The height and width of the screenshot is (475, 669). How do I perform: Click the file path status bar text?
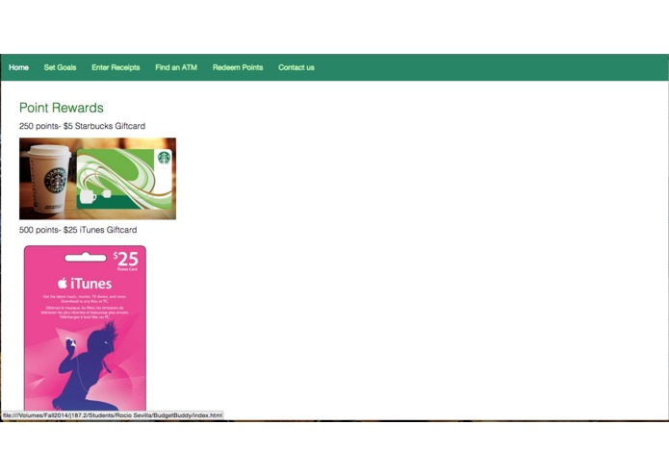[113, 415]
